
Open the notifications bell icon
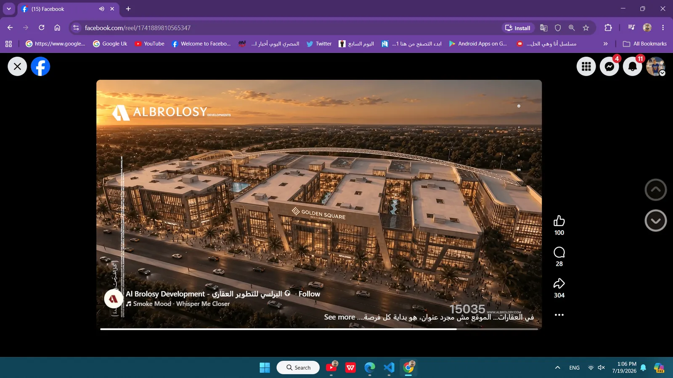(632, 66)
